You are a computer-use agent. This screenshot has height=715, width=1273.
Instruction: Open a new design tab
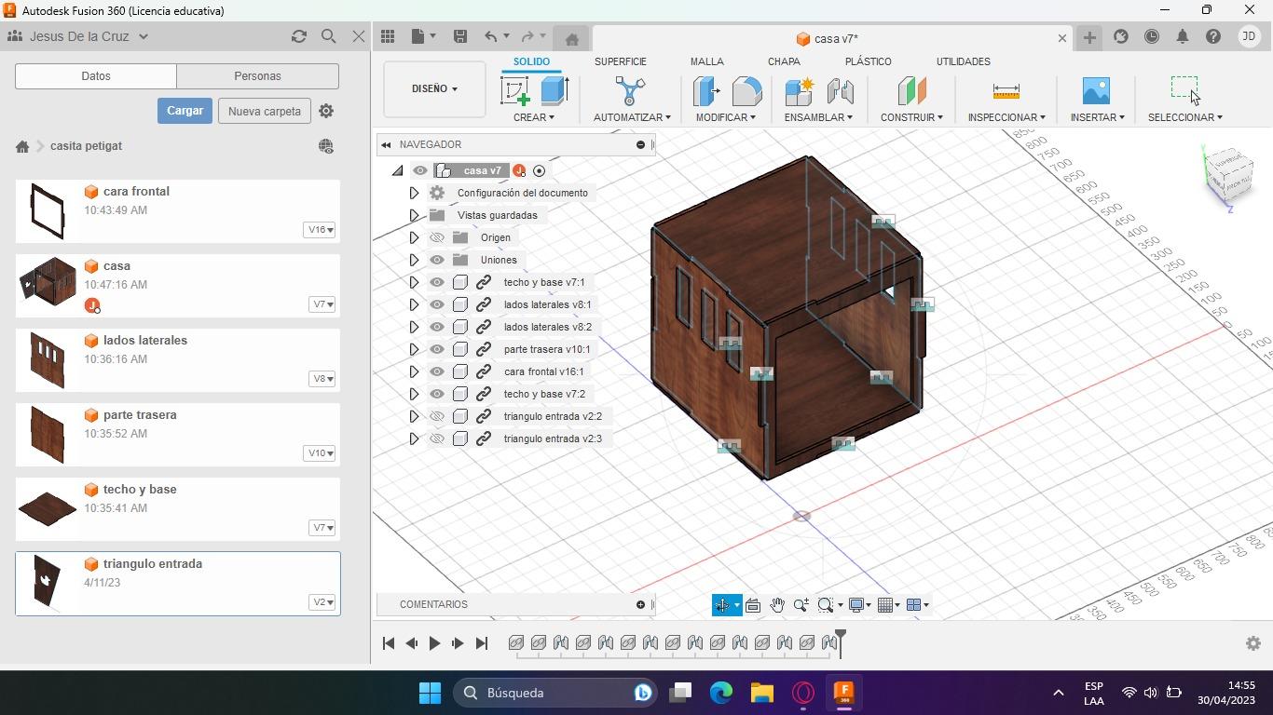click(x=1089, y=38)
